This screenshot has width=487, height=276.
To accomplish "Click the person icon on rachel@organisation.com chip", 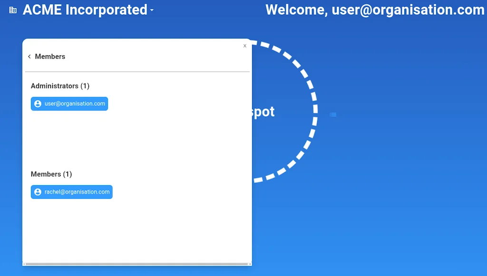I will (x=38, y=192).
